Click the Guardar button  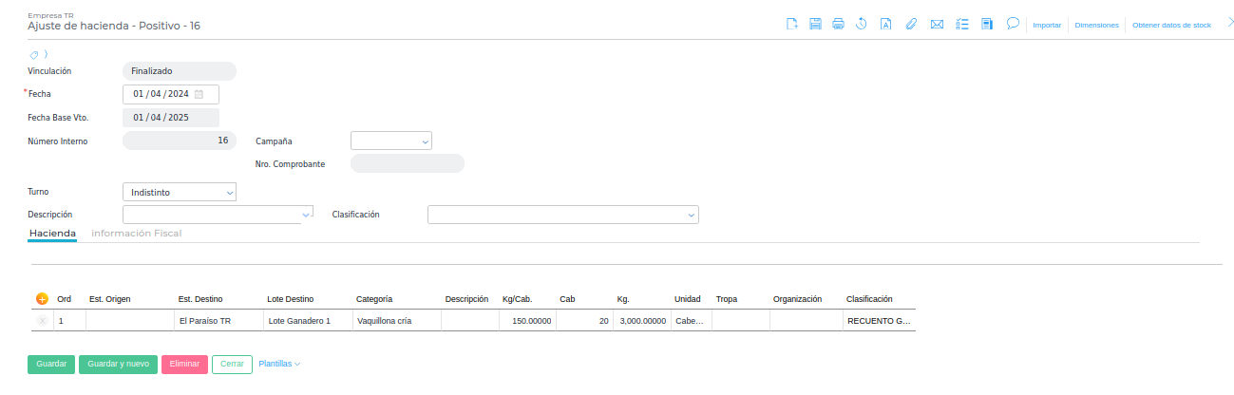[x=51, y=364]
